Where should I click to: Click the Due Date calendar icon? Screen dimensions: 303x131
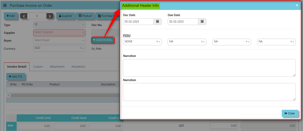(202, 21)
